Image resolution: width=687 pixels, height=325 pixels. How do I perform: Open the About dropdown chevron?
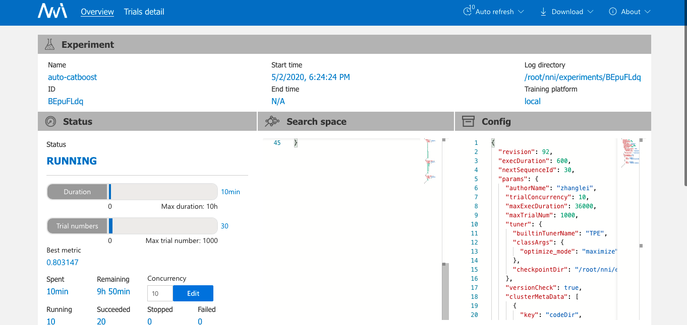[648, 12]
